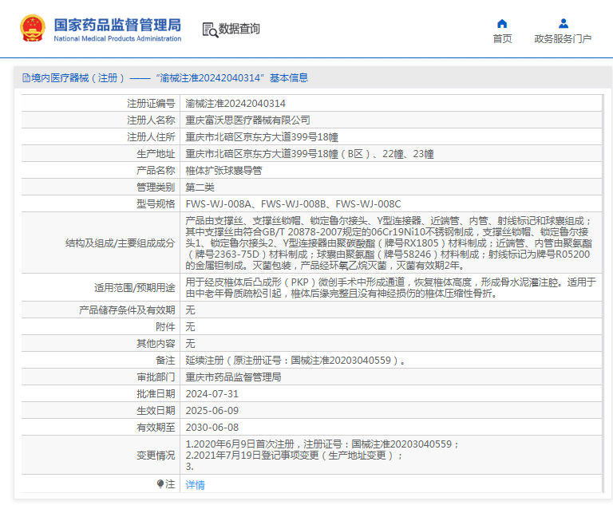The width and height of the screenshot is (613, 505).
Task: Click the 结构及组成 description paragraph
Action: pos(389,243)
